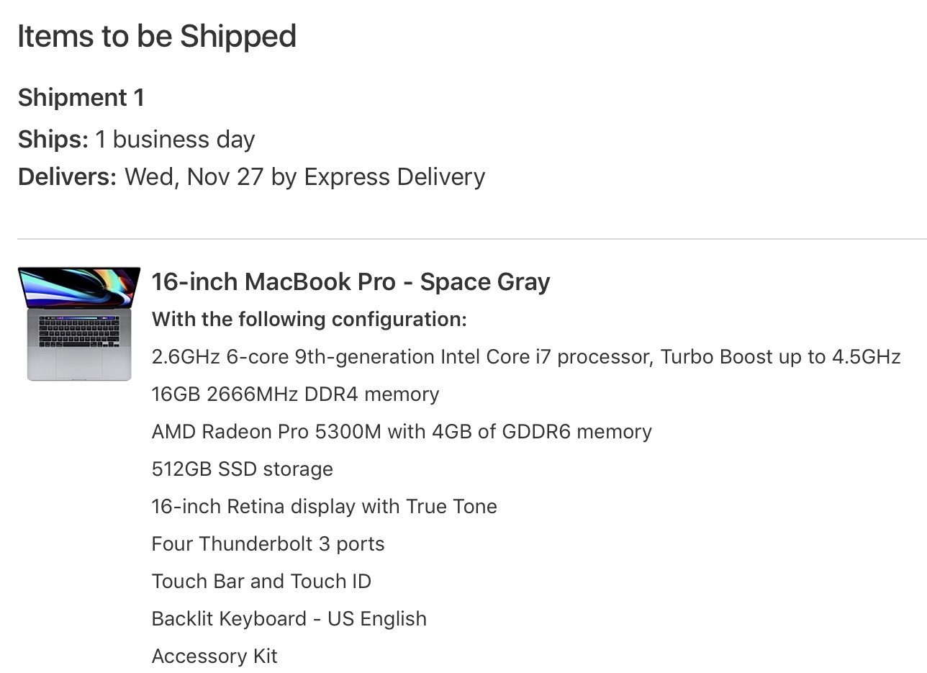Click the Delivers Wed, Nov 27 line
The height and width of the screenshot is (673, 927).
tap(252, 177)
